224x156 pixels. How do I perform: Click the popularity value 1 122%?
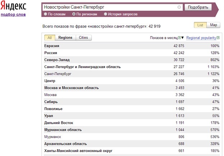tap(214, 74)
